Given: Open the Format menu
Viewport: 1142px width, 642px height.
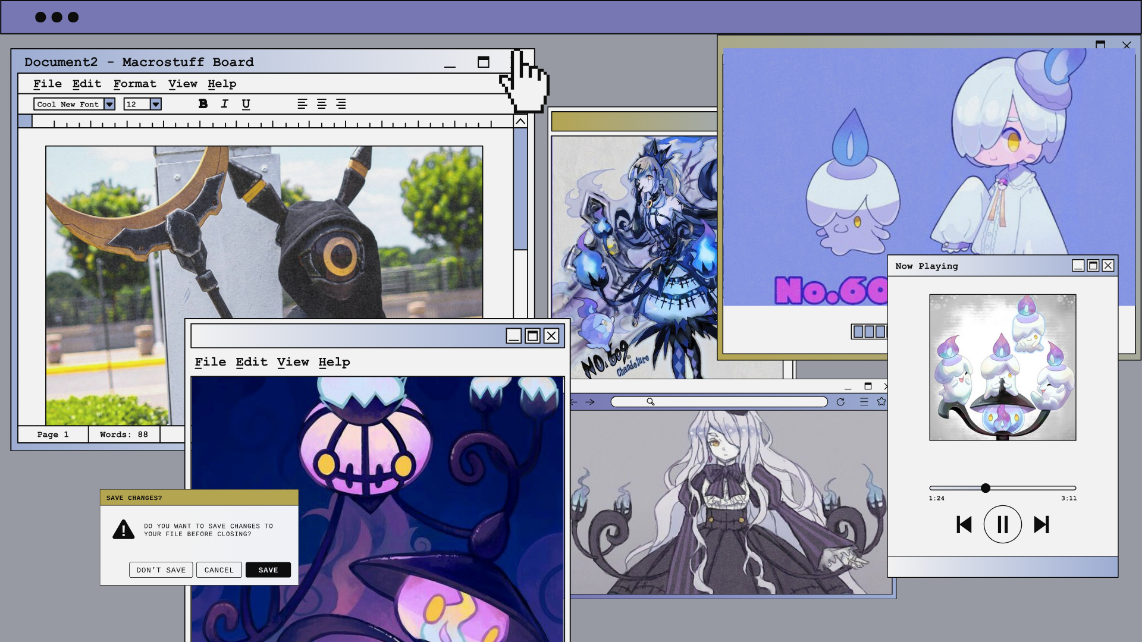Looking at the screenshot, I should point(134,84).
